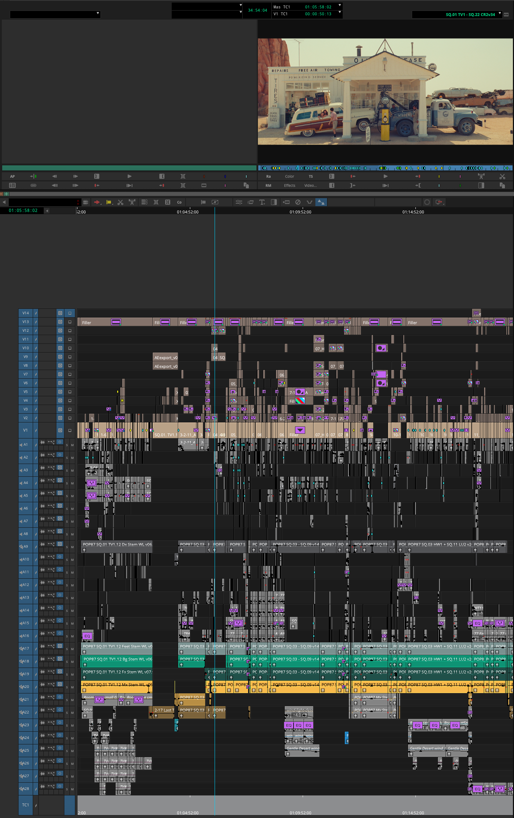Toggle the V9 track monitor square
The width and height of the screenshot is (514, 818).
click(x=70, y=357)
